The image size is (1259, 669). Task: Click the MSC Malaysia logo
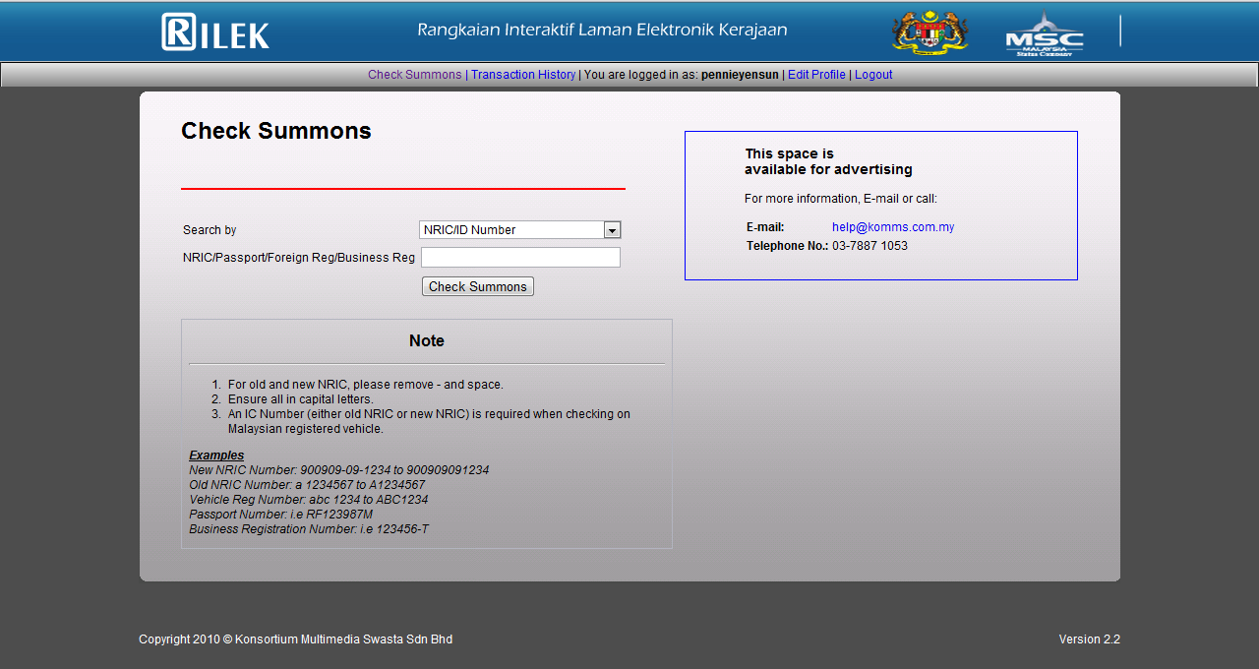tap(1045, 33)
